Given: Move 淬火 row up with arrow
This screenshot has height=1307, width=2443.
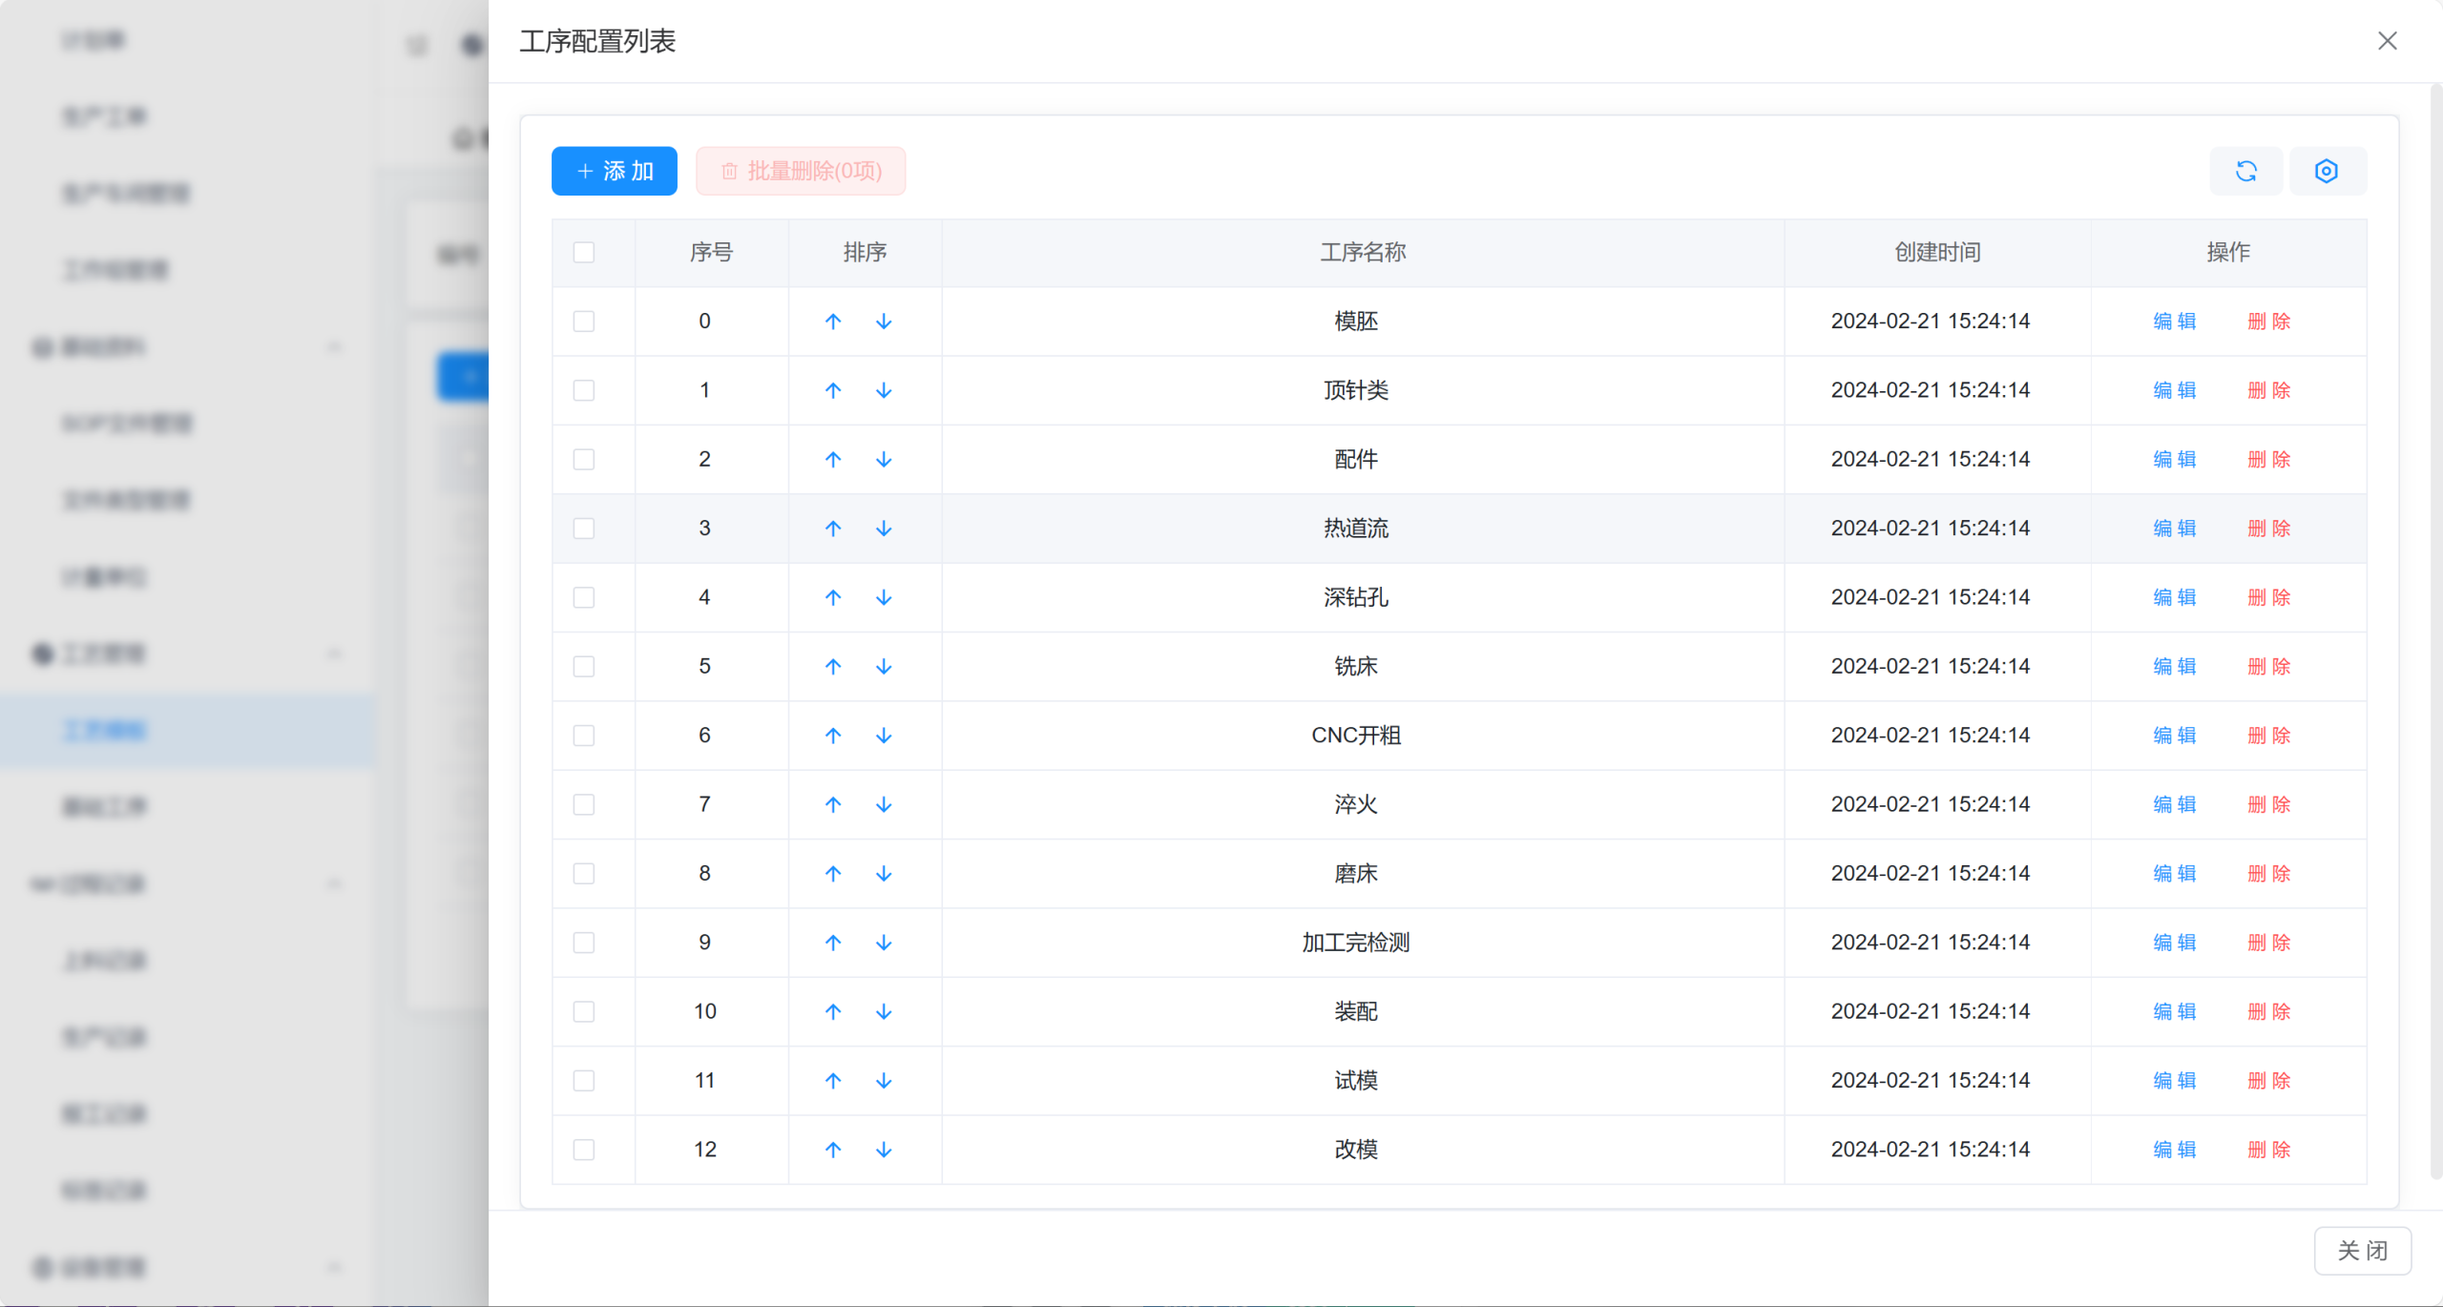Looking at the screenshot, I should point(833,804).
